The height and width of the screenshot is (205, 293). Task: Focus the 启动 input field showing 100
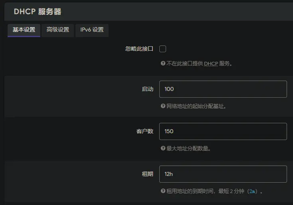[x=223, y=89]
